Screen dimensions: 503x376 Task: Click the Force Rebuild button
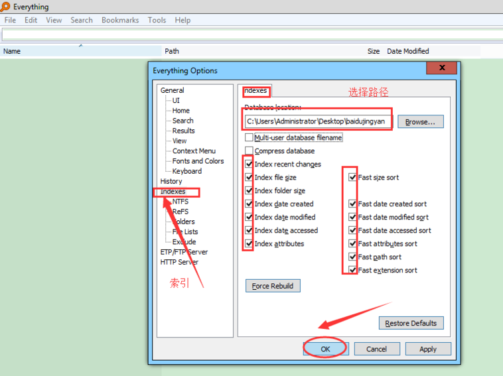point(273,286)
